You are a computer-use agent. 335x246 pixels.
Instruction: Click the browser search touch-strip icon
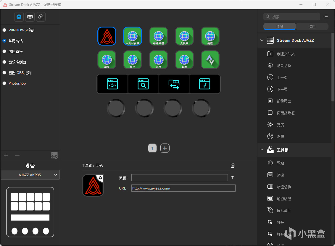pos(143,84)
